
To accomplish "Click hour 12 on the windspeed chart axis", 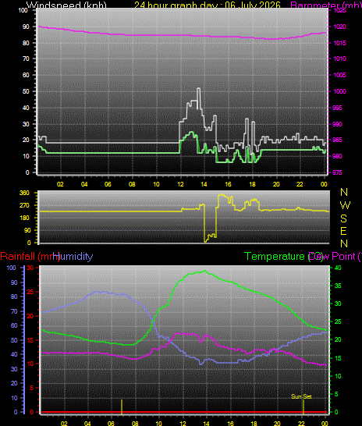I will [180, 184].
